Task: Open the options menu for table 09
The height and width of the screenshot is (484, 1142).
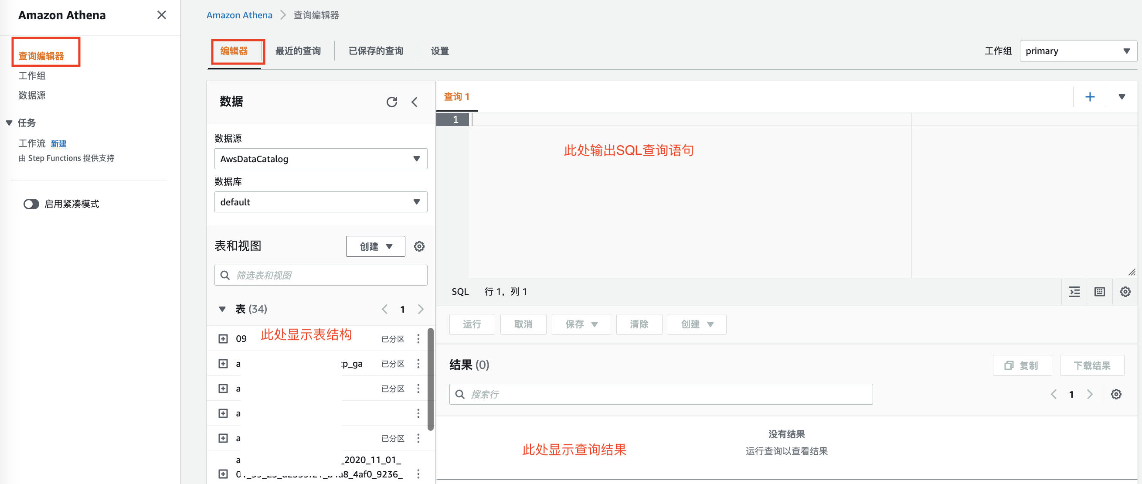Action: 418,338
